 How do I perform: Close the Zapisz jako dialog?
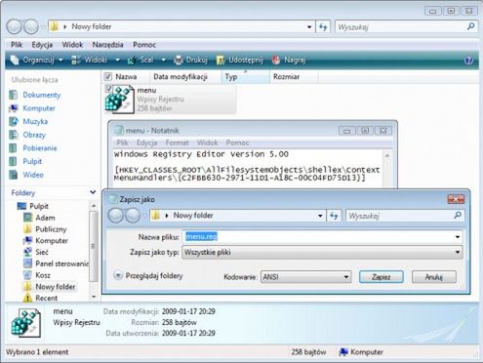(x=456, y=199)
